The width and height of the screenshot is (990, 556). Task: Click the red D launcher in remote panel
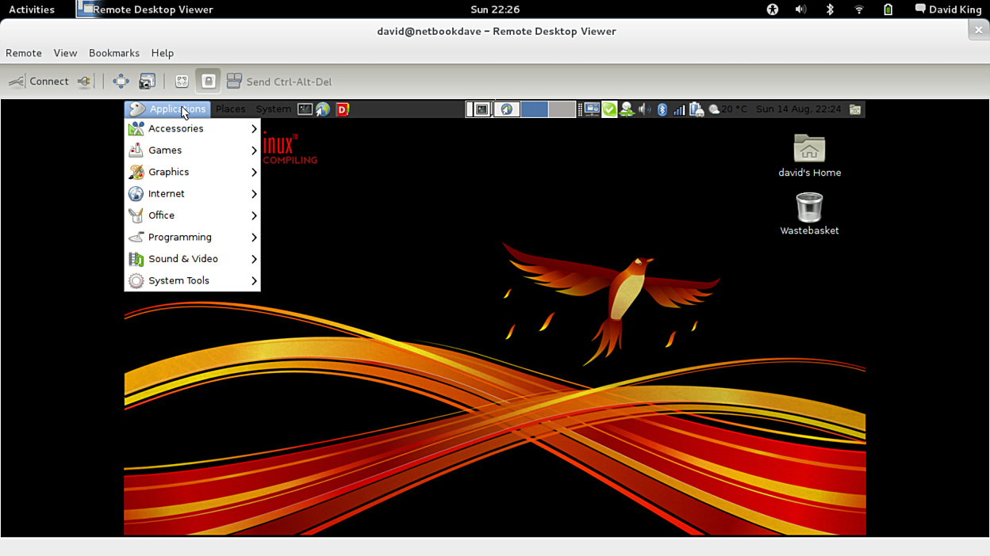point(343,109)
